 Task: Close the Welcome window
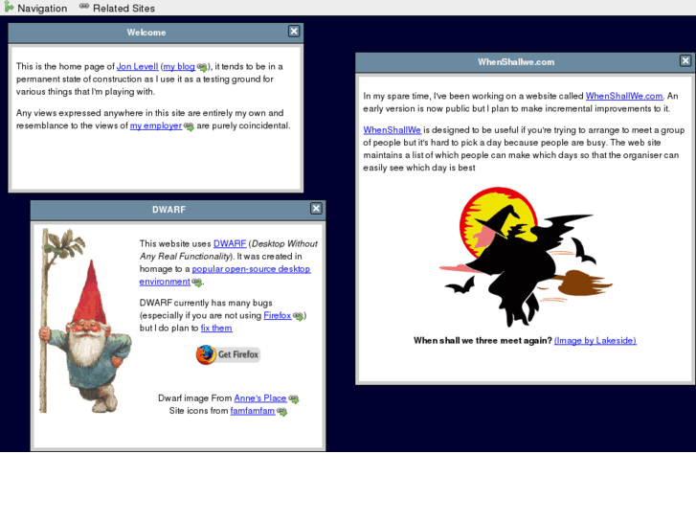[x=294, y=31]
